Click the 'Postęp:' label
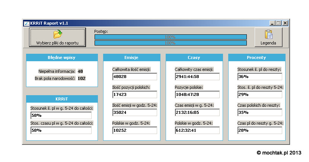Image resolution: width=309 pixels, height=162 pixels. click(x=101, y=31)
